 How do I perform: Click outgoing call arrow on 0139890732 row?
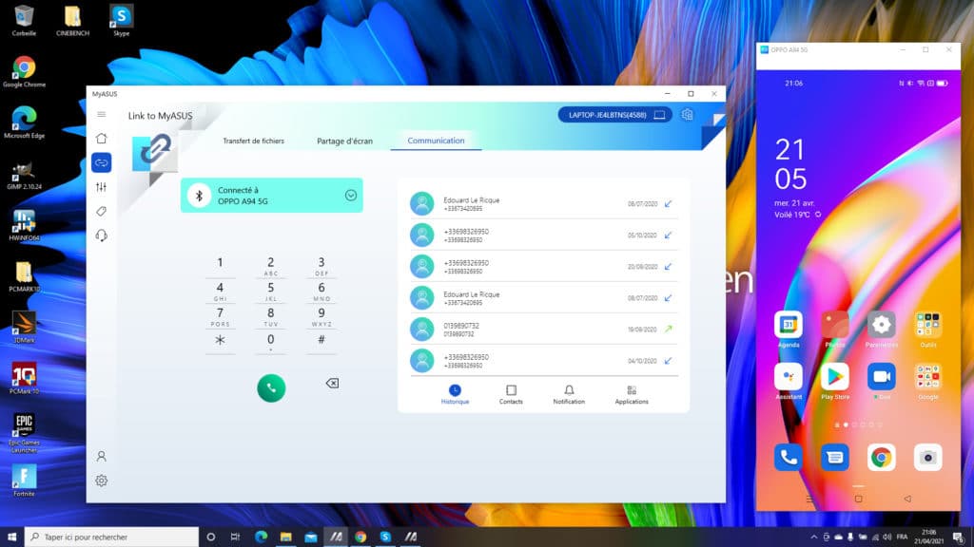[x=669, y=330]
